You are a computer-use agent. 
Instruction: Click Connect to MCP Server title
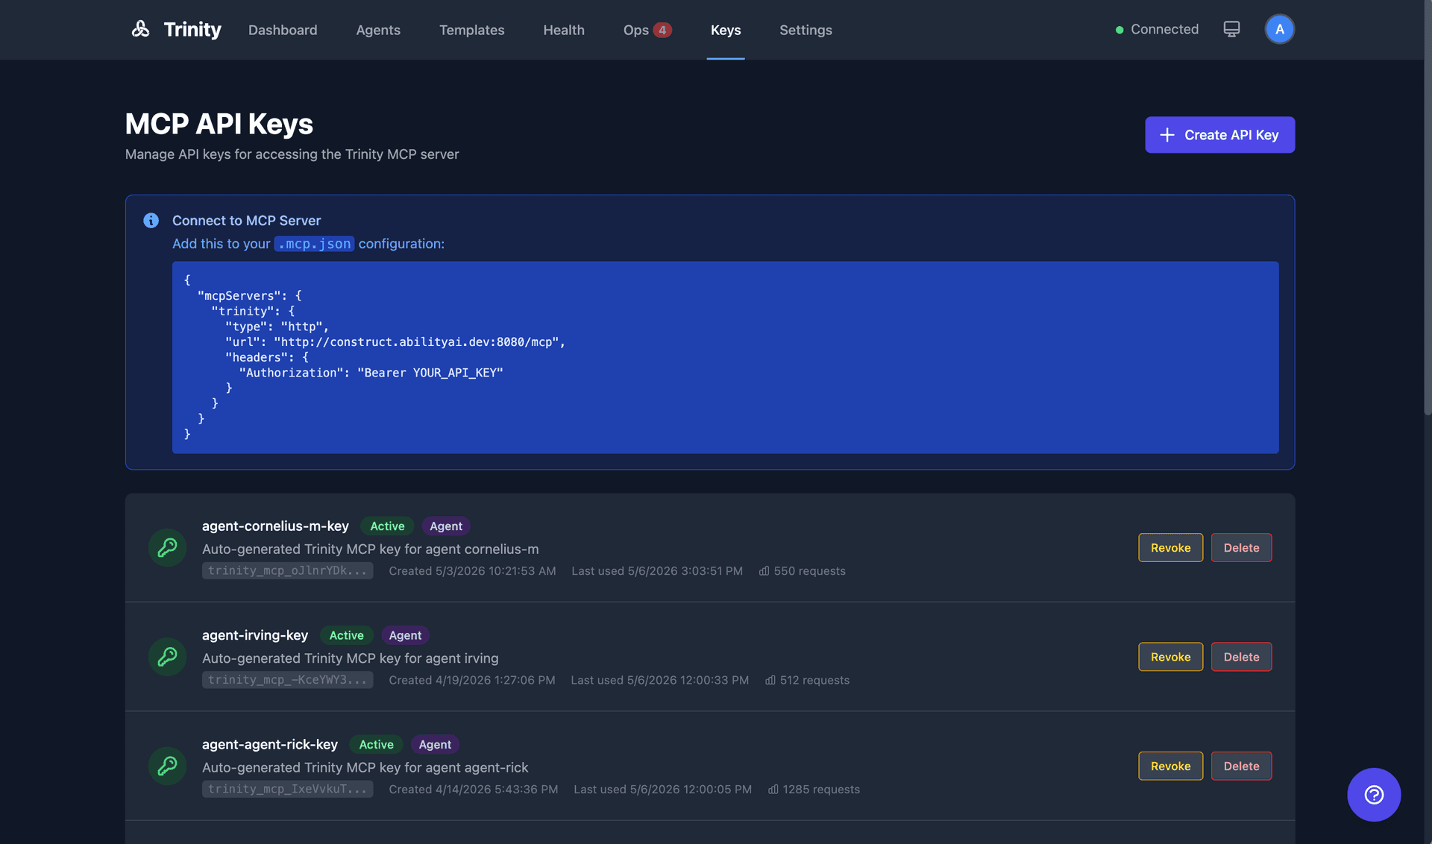(246, 221)
